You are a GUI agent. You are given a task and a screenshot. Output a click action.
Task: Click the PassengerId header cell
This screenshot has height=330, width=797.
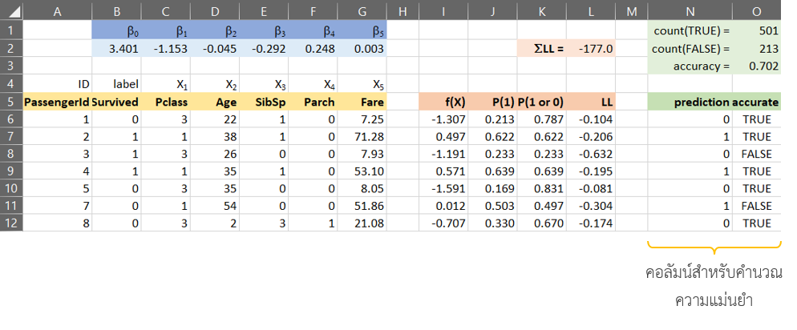click(57, 102)
